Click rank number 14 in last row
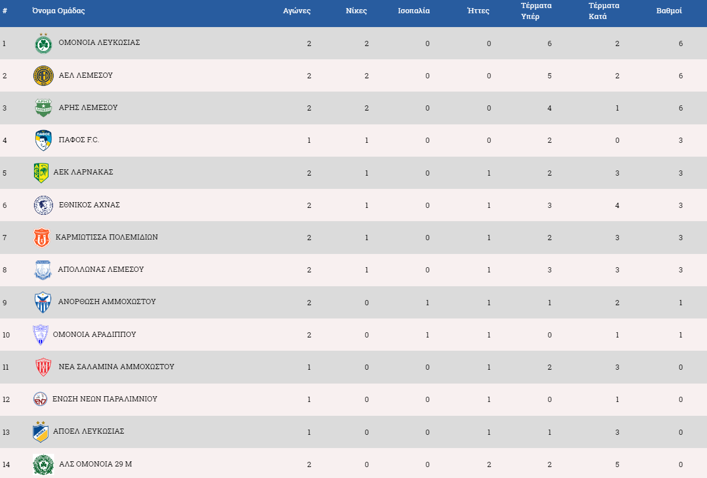Screen dimensions: 707x478 (x=6, y=464)
